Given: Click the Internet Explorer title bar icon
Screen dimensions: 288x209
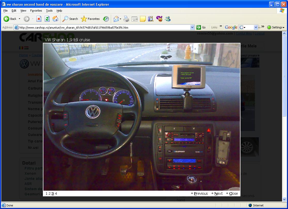Looking at the screenshot, I should click(x=4, y=4).
